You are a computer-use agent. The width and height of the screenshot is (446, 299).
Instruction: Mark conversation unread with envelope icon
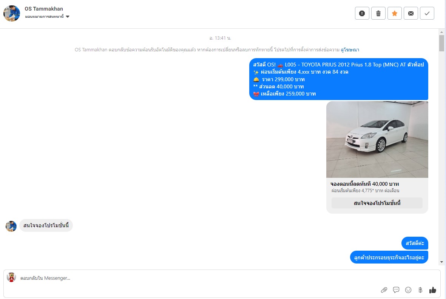411,13
